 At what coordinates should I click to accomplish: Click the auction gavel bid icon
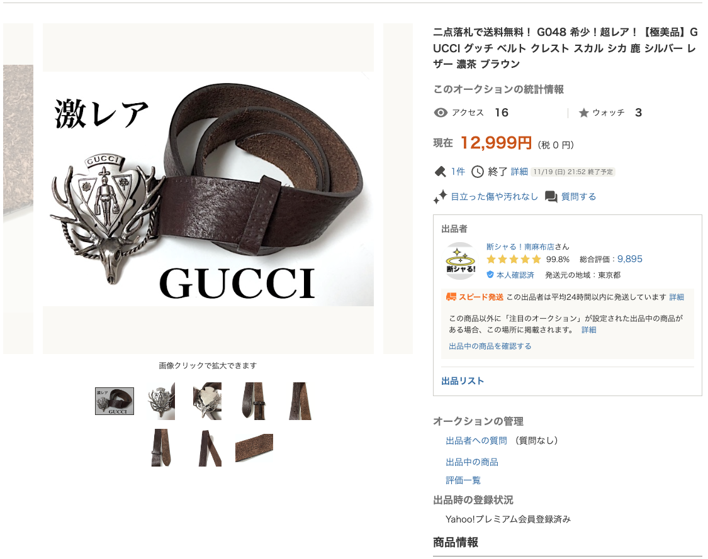[x=440, y=172]
